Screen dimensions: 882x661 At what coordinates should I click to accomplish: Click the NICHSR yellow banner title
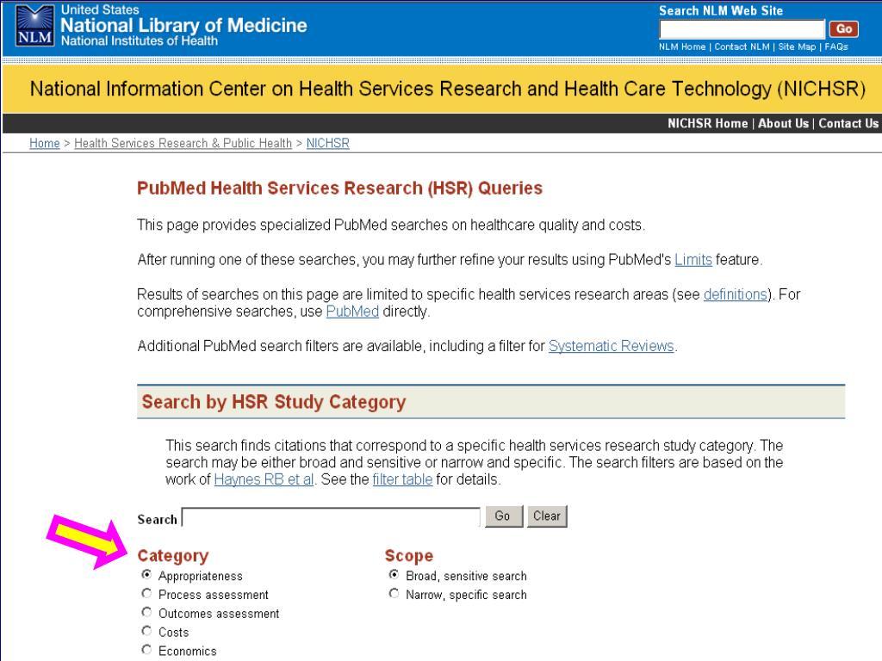click(x=447, y=89)
